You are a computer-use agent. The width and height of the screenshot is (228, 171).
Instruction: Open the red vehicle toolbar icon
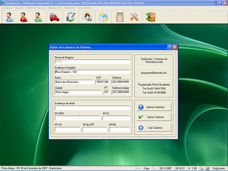(x=55, y=17)
